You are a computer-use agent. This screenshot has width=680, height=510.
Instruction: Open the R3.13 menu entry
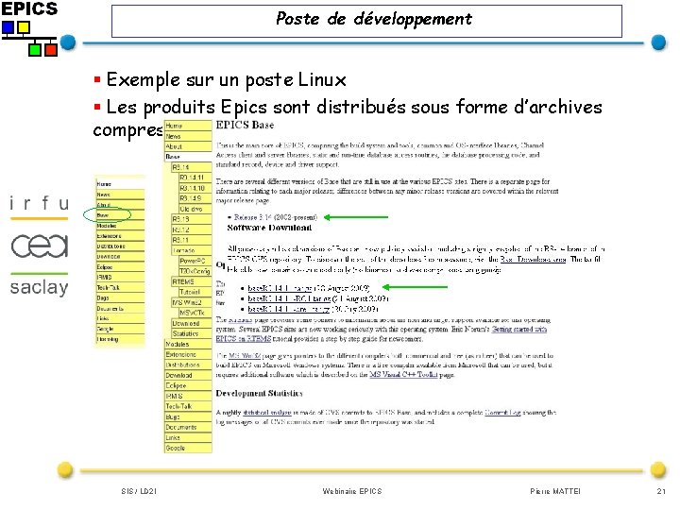tap(191, 219)
